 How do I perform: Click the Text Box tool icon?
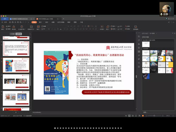point(102,27)
